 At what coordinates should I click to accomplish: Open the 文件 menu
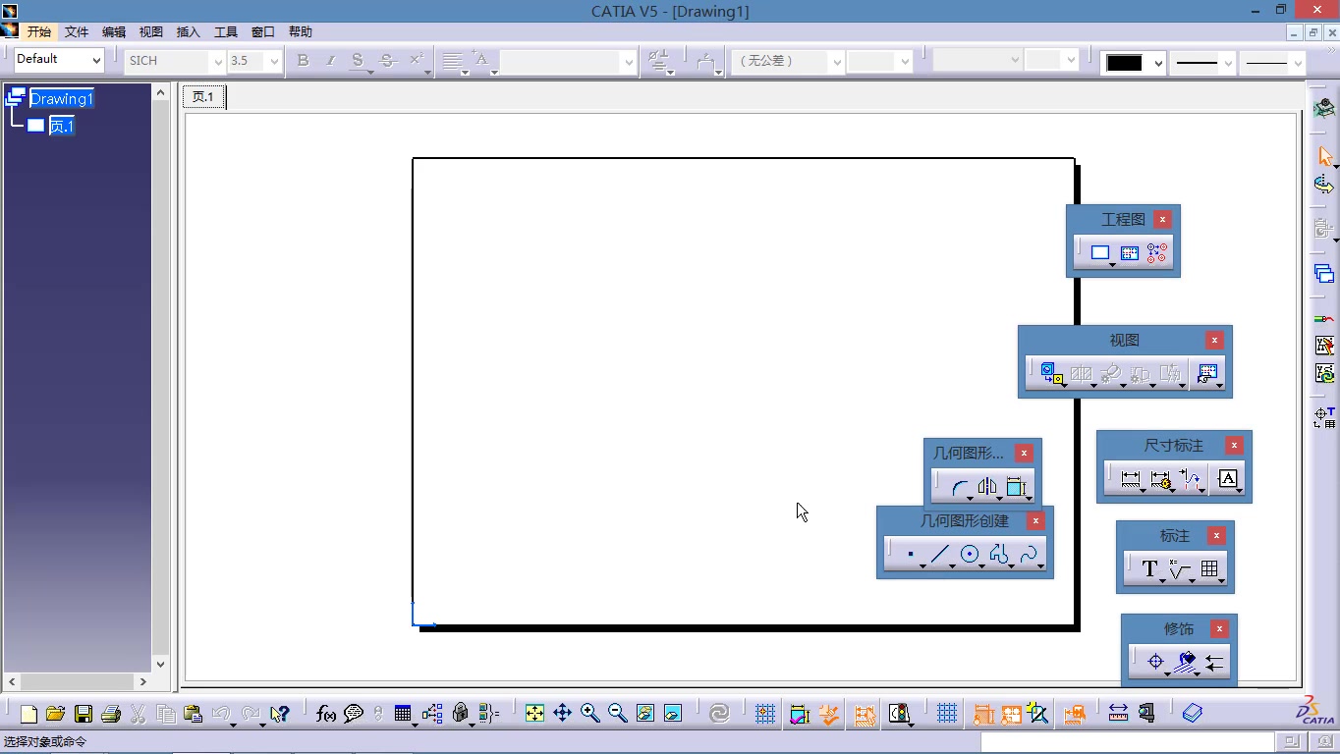tap(77, 31)
